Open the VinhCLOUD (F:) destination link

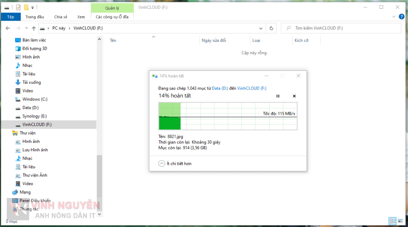pos(252,88)
